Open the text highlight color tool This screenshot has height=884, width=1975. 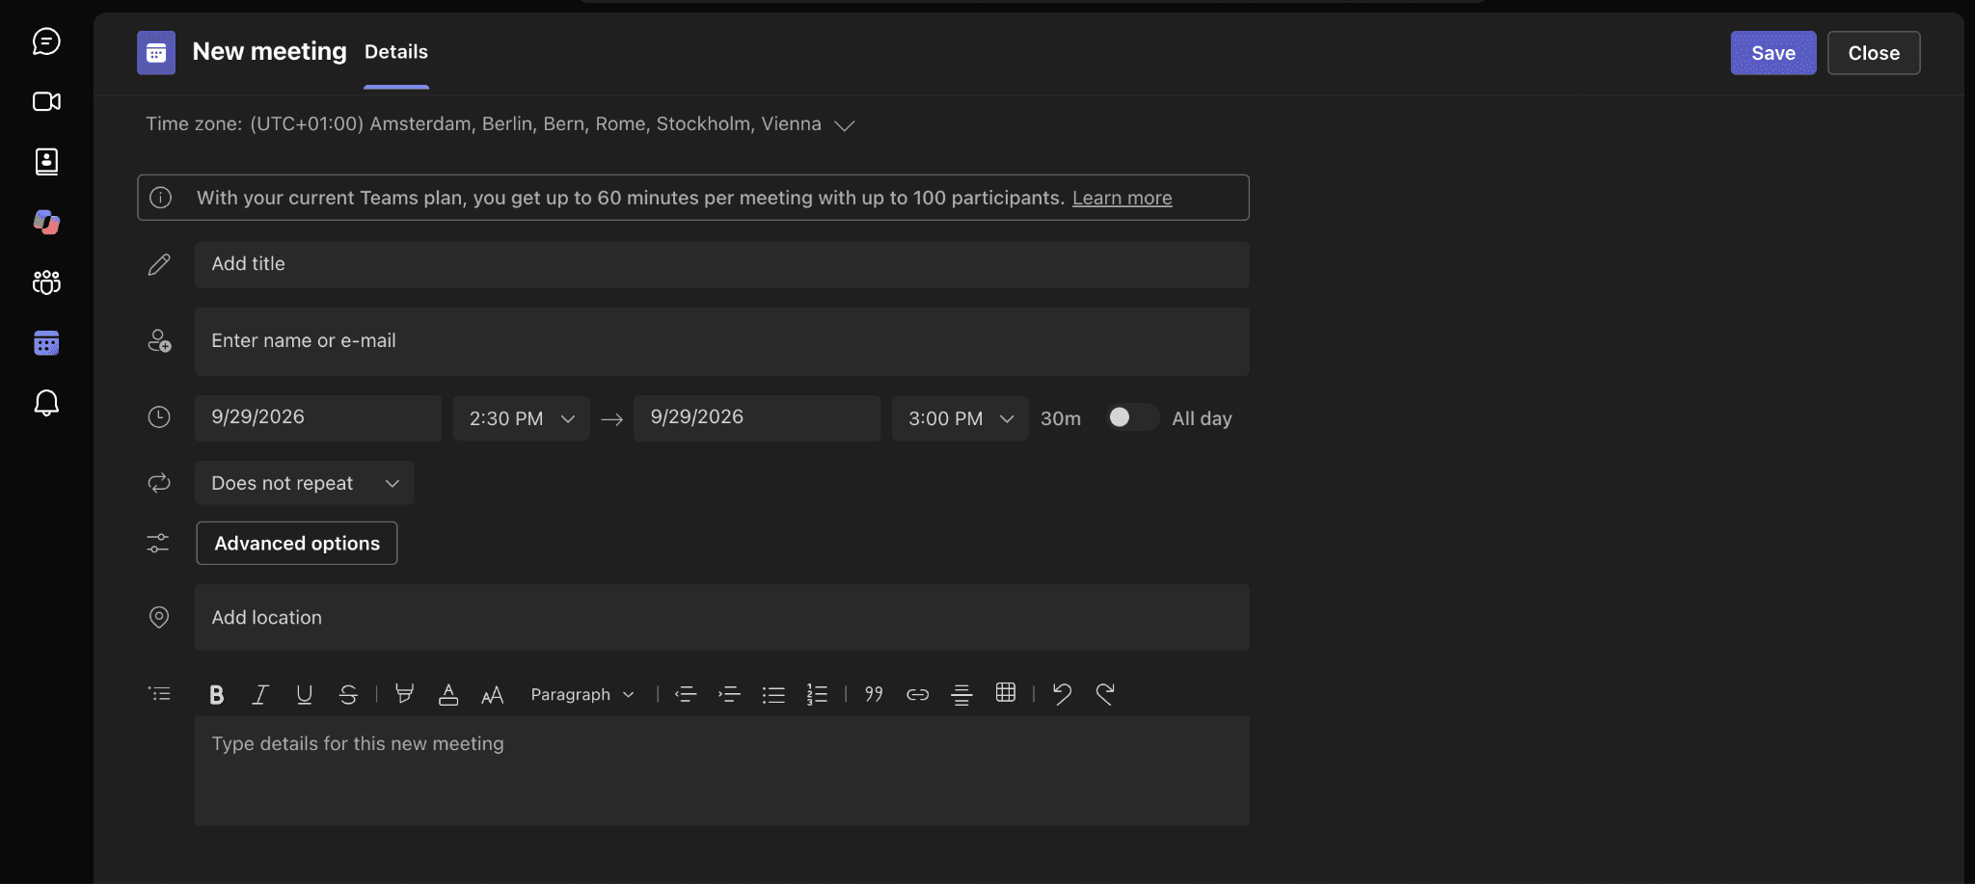coord(404,694)
